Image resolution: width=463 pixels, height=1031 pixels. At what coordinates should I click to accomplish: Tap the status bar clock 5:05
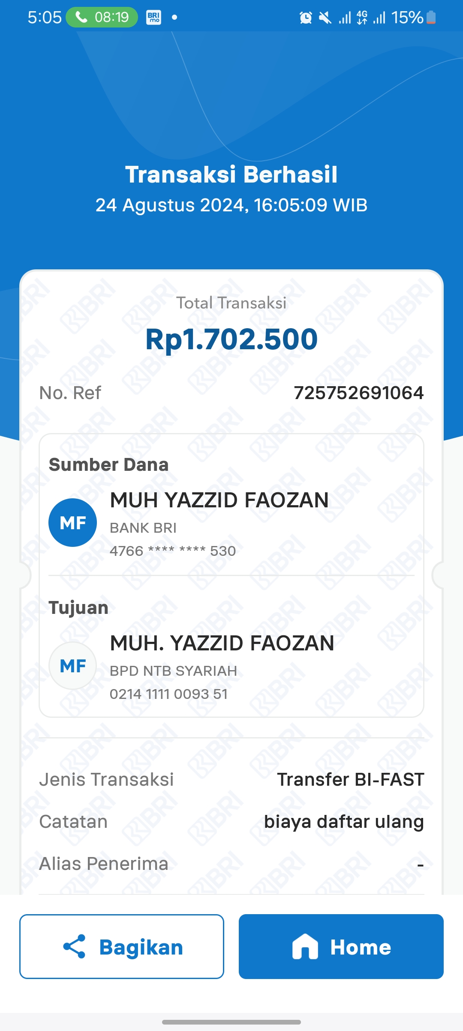(45, 18)
